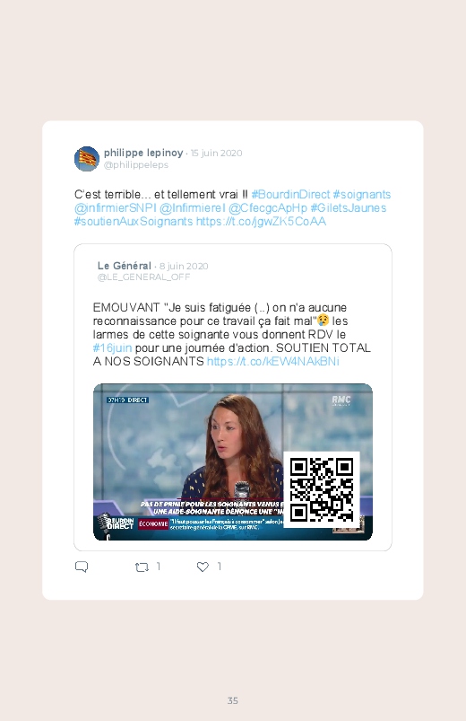Click the crying emoji in quoted tweet
466x721 pixels.
click(x=324, y=320)
